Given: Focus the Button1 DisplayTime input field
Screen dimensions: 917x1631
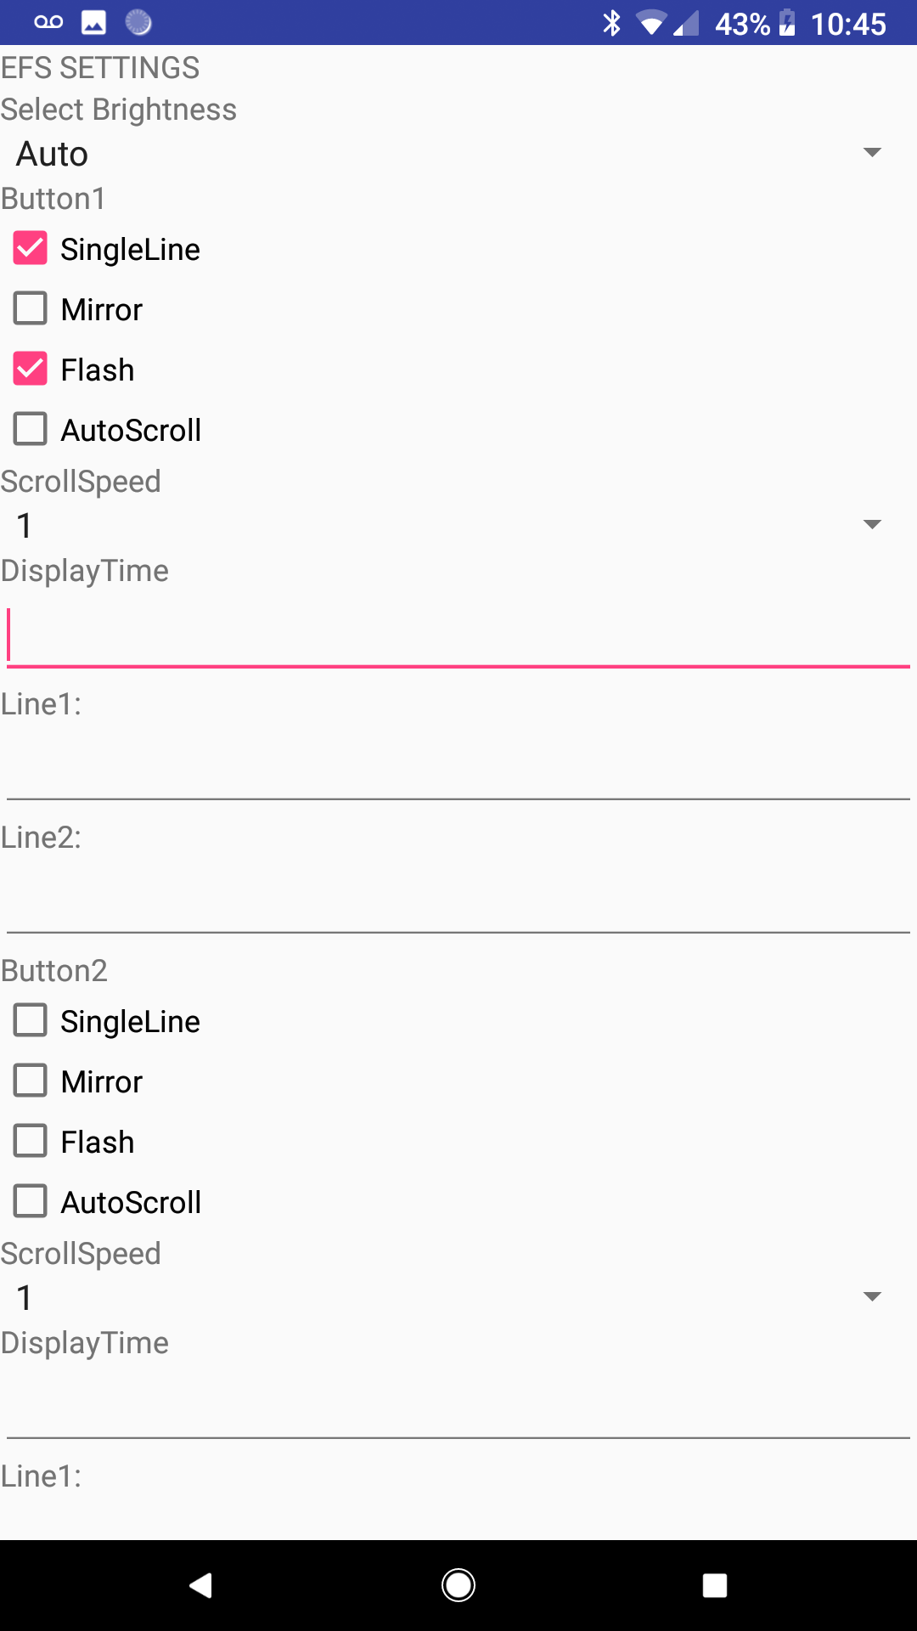Looking at the screenshot, I should [458, 635].
